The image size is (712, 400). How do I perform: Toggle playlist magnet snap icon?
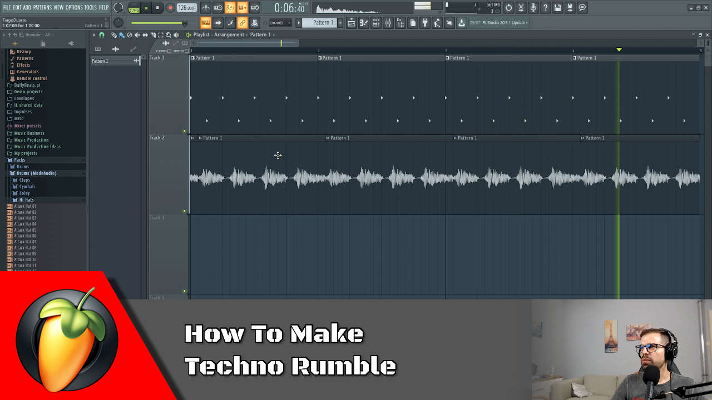click(101, 35)
